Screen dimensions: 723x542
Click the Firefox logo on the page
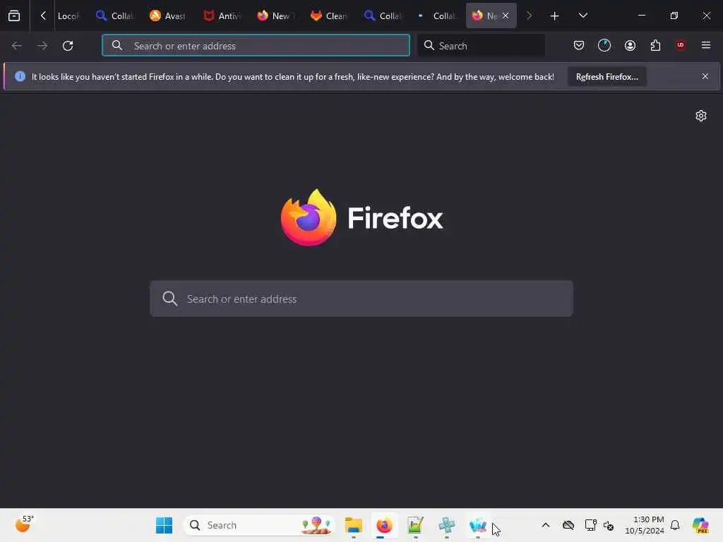tap(309, 217)
